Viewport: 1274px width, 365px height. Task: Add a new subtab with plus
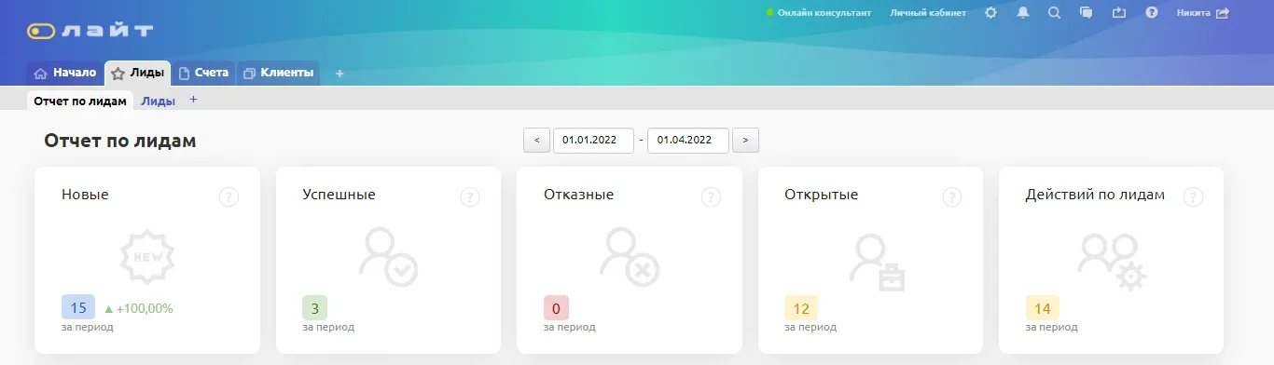pyautogui.click(x=194, y=100)
